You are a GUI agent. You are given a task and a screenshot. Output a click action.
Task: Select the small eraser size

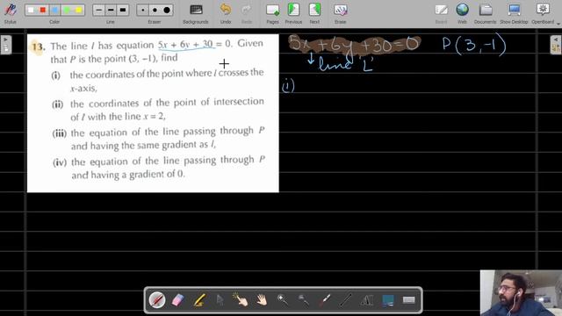coord(143,10)
